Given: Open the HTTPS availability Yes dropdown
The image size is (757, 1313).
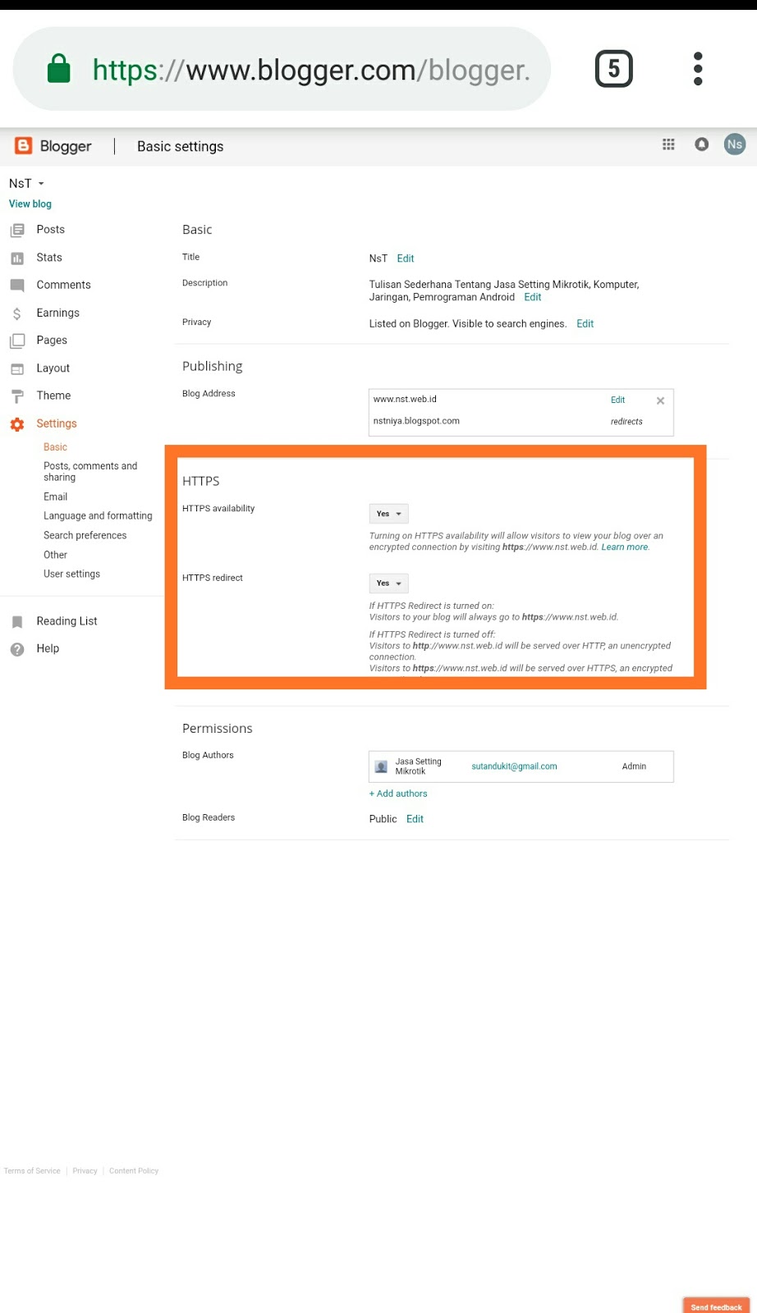Looking at the screenshot, I should pos(388,514).
